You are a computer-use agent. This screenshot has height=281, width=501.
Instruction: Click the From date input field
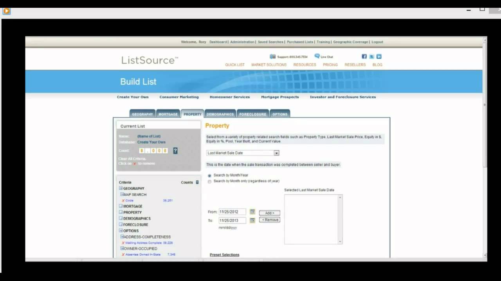[x=232, y=212]
